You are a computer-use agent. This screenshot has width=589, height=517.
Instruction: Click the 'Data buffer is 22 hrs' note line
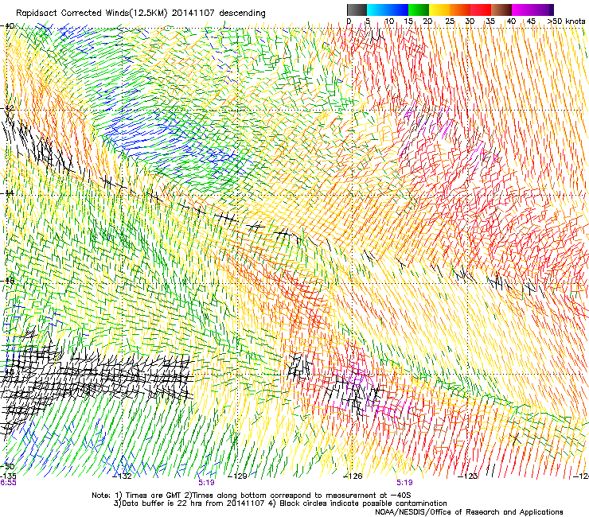point(280,503)
